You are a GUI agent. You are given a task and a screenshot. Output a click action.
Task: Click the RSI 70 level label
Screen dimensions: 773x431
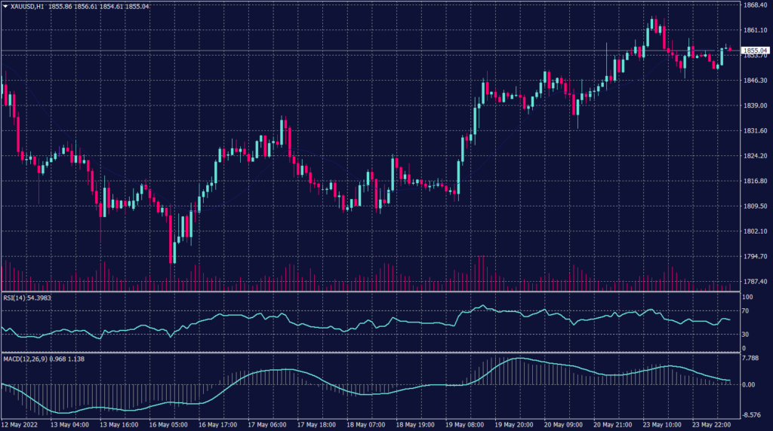coord(745,310)
